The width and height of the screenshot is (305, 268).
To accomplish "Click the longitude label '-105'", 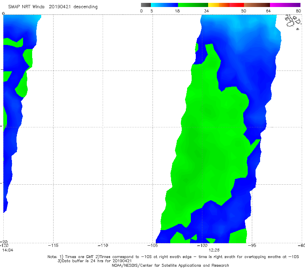I will pos(152,245).
